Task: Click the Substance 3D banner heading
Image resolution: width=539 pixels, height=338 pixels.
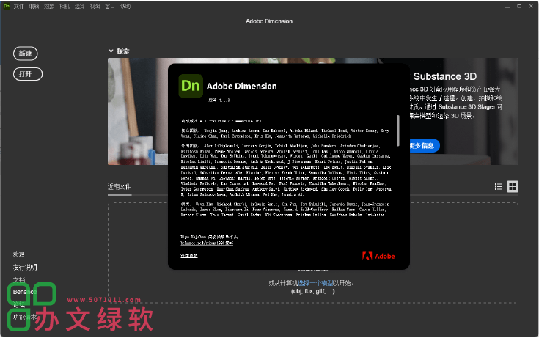Action: click(x=445, y=76)
